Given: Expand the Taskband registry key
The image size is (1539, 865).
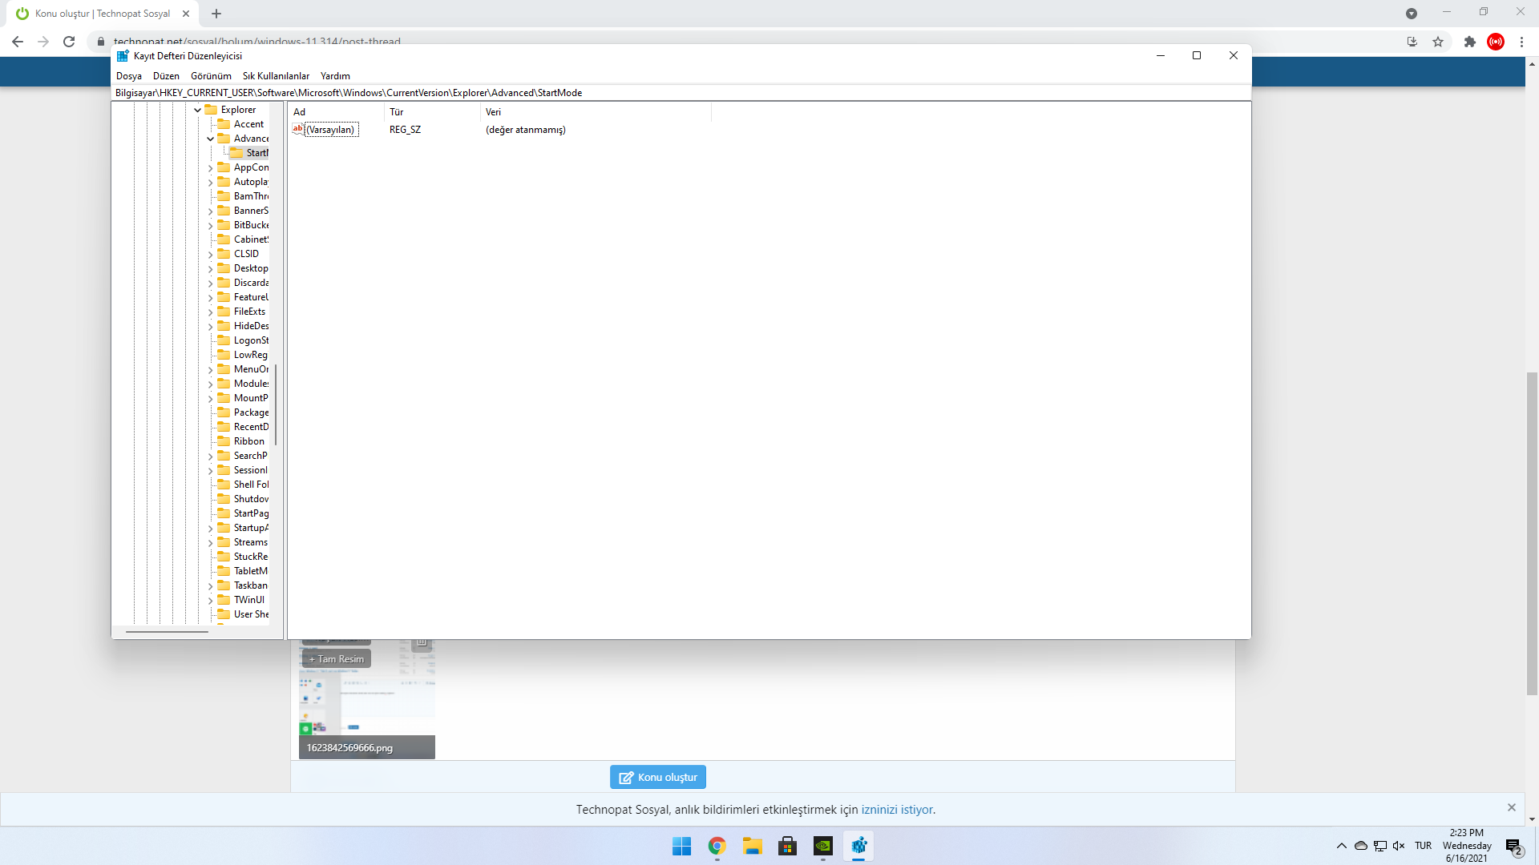Looking at the screenshot, I should 211,586.
